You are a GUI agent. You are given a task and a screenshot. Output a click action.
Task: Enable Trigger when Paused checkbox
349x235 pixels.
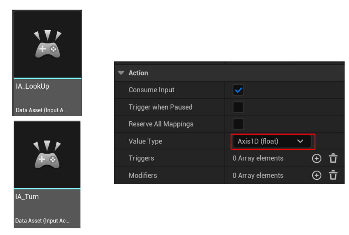pos(238,107)
